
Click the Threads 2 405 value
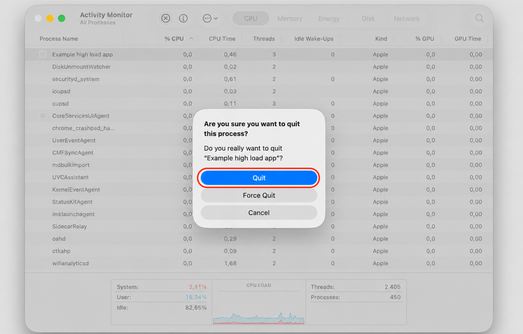[x=393, y=287]
